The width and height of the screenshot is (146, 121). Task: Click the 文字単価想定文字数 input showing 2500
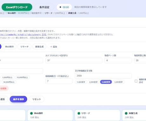103,76
